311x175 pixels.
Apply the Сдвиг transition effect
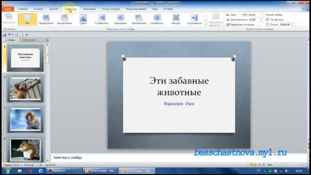tap(83, 19)
